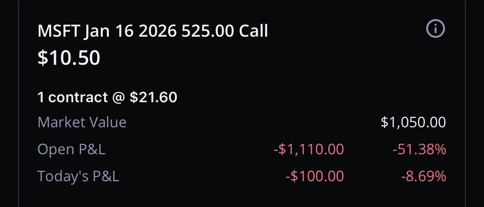Click 'Jan' in the option title

(x=96, y=32)
